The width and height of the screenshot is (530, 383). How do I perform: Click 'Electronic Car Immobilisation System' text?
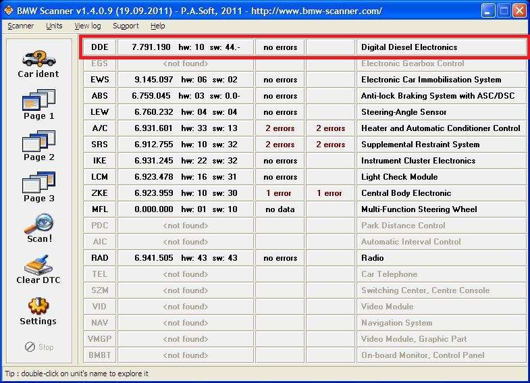[x=431, y=80]
